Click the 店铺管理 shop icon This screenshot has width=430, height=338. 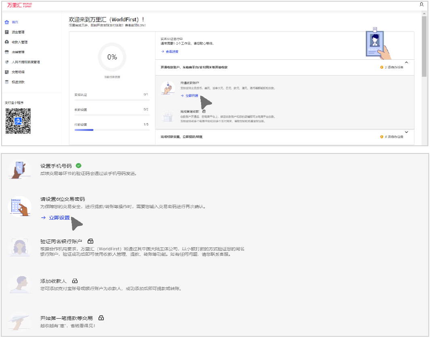[x=7, y=52]
